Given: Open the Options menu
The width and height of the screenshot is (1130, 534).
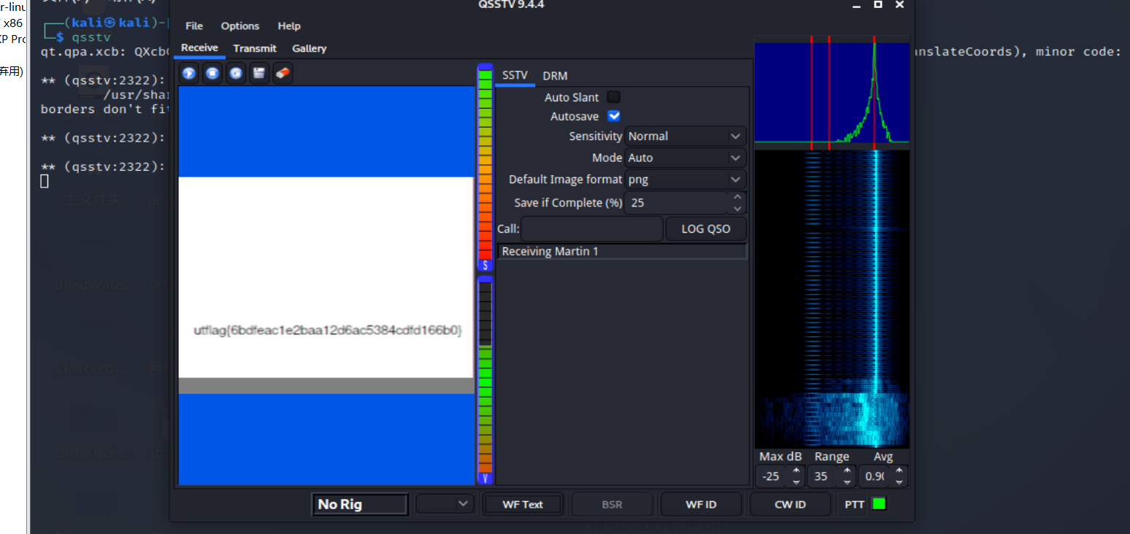Looking at the screenshot, I should click(240, 26).
